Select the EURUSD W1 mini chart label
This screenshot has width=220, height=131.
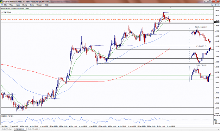coord(201,65)
